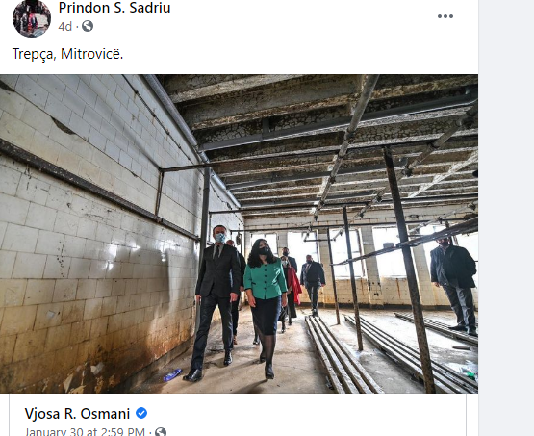
Task: Open Vjosa R. Osmani's page link
Action: point(77,414)
